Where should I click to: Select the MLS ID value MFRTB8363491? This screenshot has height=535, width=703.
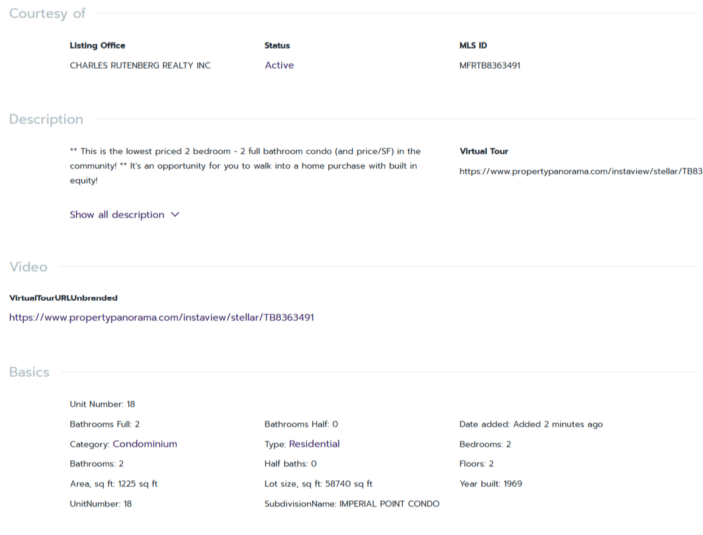pyautogui.click(x=490, y=66)
